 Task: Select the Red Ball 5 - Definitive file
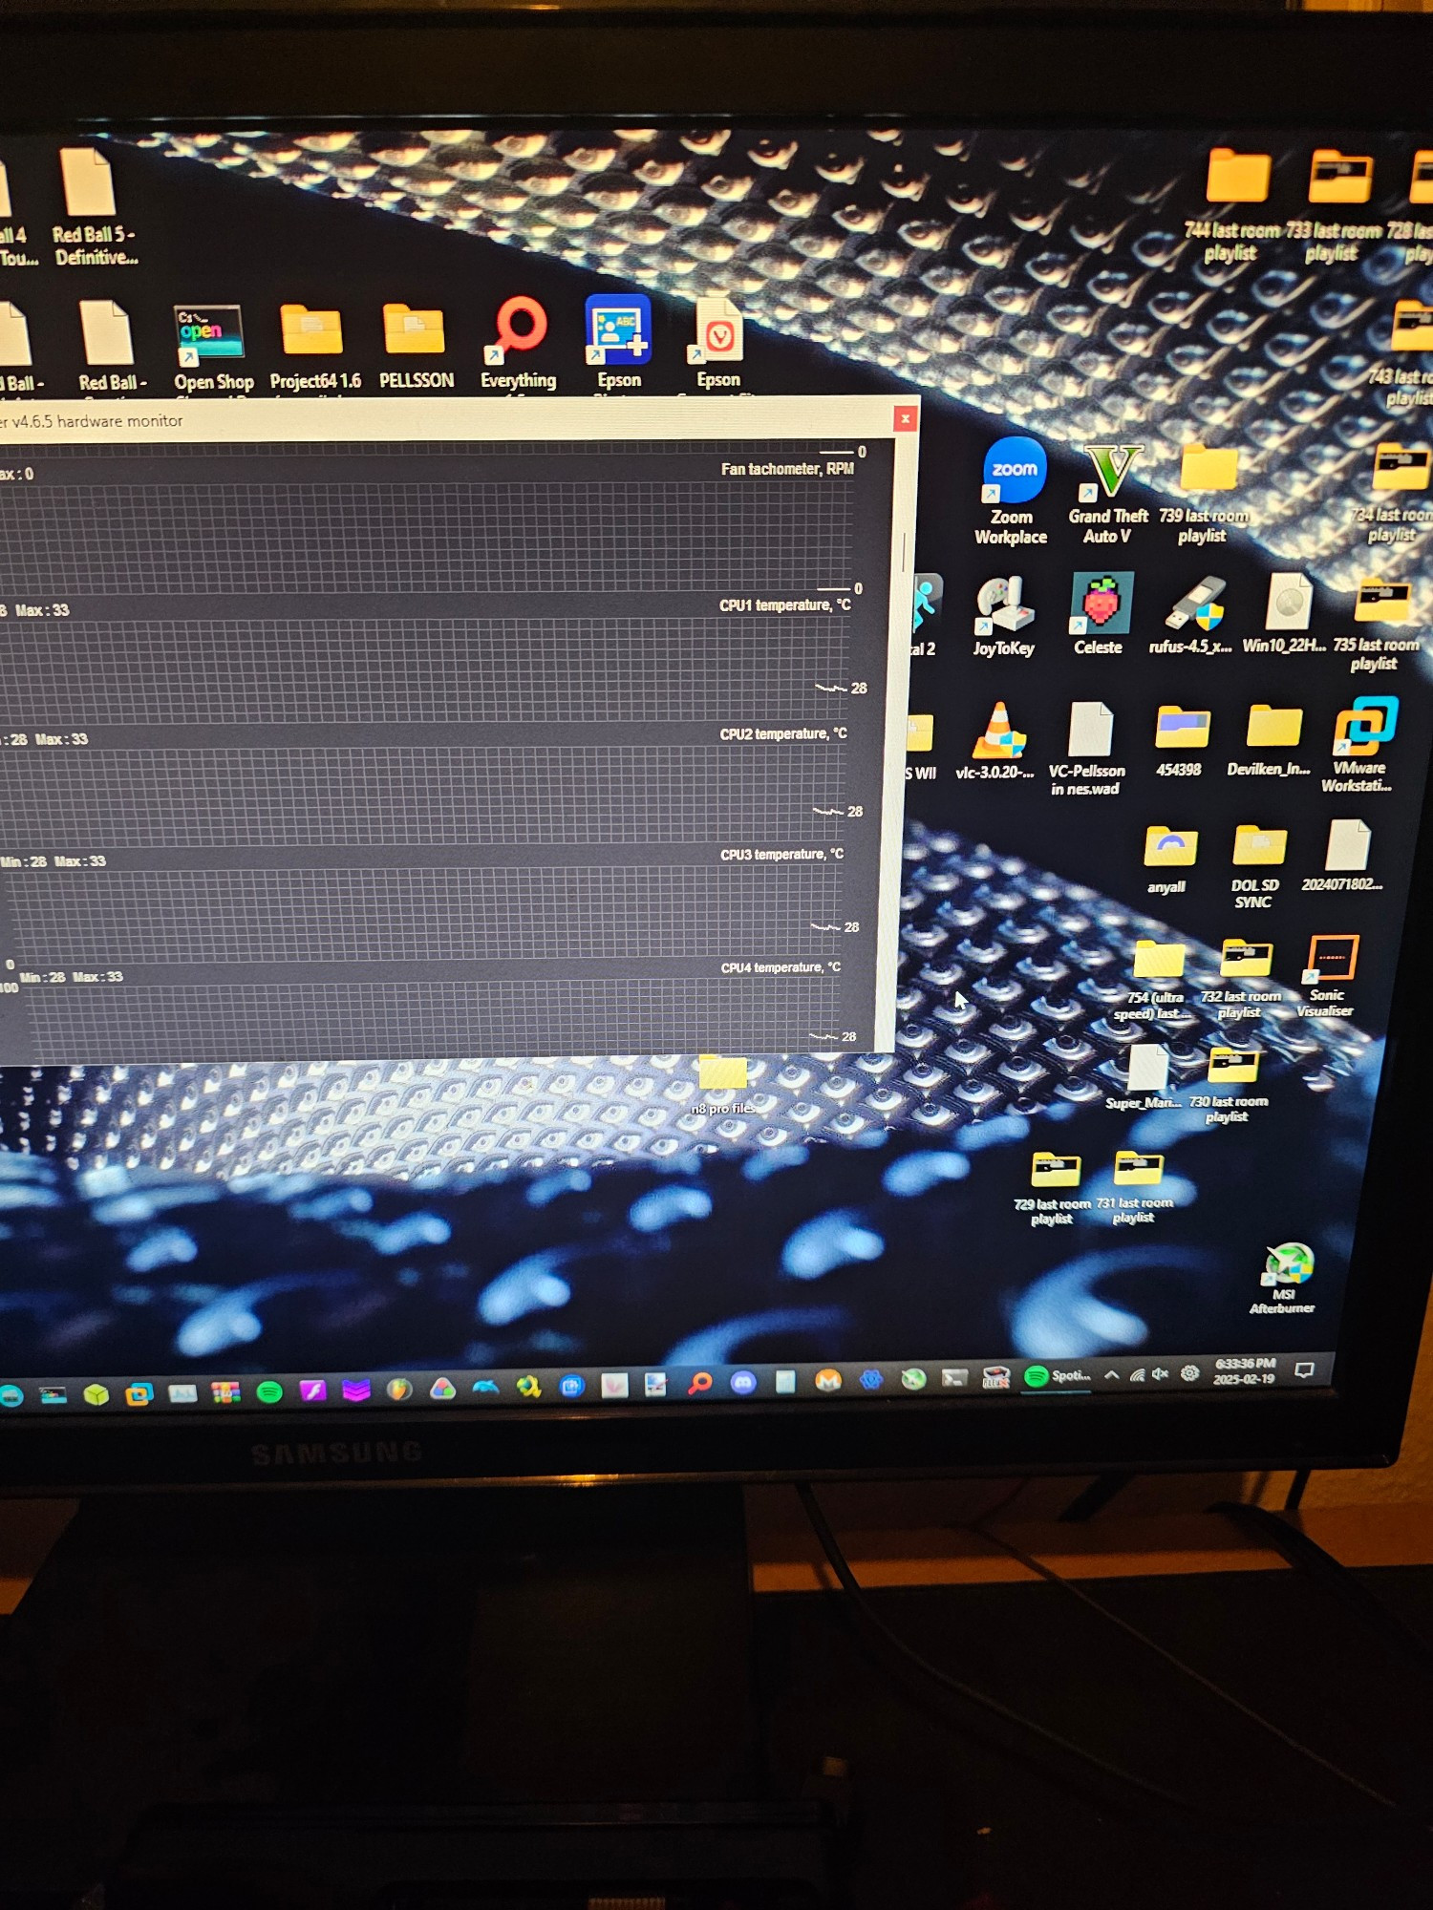pyautogui.click(x=93, y=208)
